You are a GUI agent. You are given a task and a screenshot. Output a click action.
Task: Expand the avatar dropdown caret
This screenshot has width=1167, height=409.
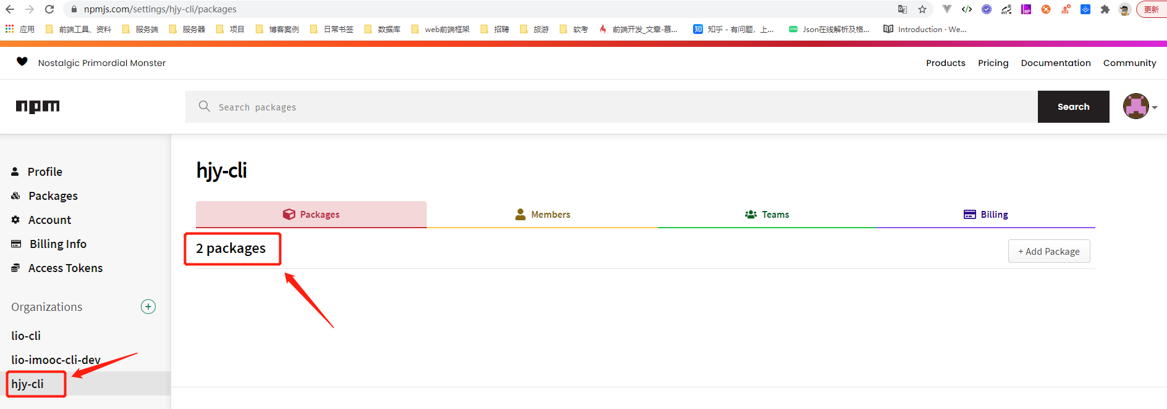click(1155, 107)
